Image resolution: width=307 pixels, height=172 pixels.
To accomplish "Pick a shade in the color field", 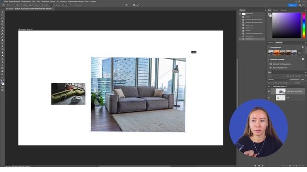I will click(286, 25).
